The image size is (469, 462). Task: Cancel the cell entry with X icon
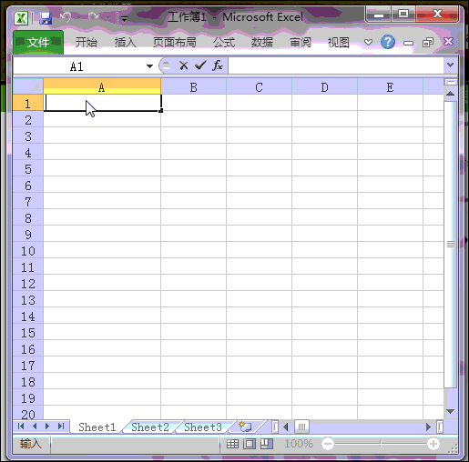point(184,65)
